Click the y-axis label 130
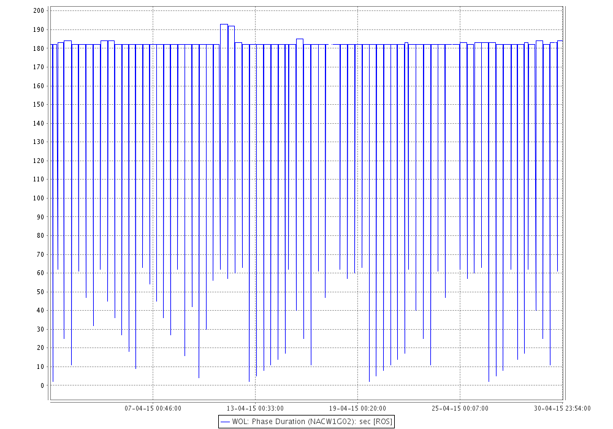Image resolution: width=613 pixels, height=429 pixels. [39, 142]
